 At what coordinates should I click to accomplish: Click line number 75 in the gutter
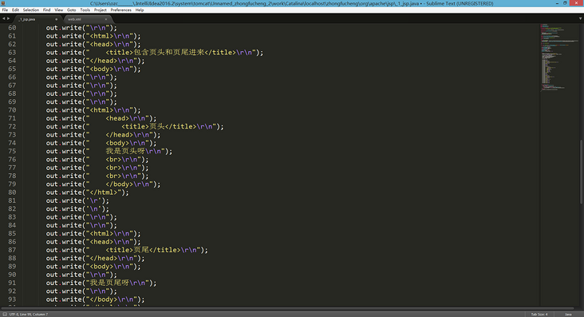point(12,151)
